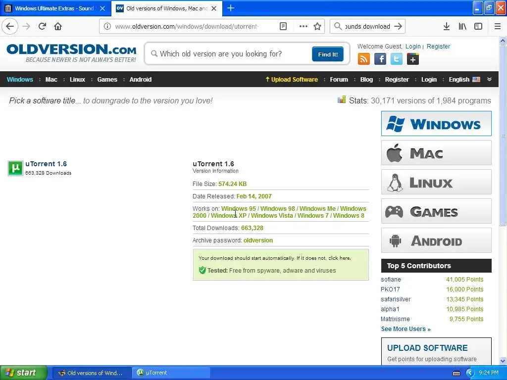
Task: Open the Firefox hamburger menu
Action: 498,27
